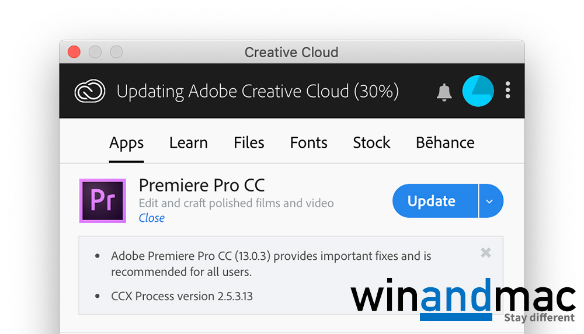Open the three-dot more options menu
Image resolution: width=584 pixels, height=334 pixels.
(507, 91)
